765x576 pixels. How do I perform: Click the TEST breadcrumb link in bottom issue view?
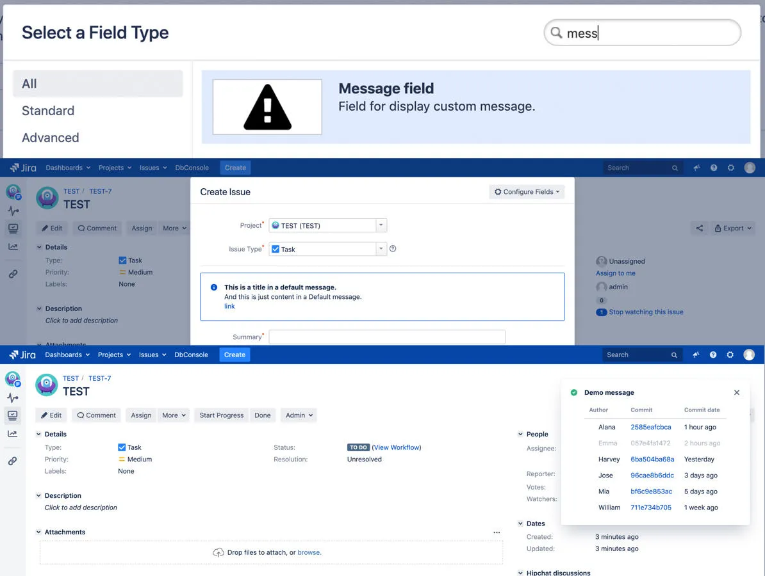tap(70, 378)
